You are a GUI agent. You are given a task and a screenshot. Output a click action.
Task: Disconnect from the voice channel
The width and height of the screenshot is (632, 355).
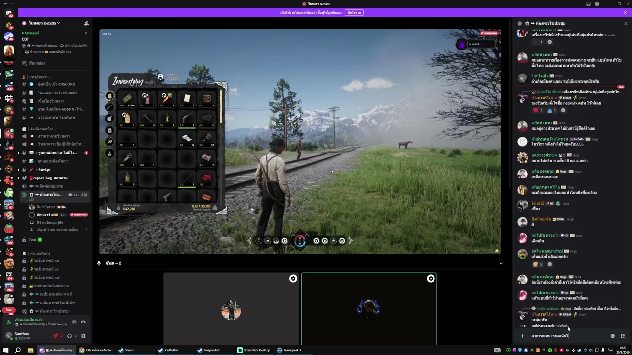pyautogui.click(x=83, y=322)
